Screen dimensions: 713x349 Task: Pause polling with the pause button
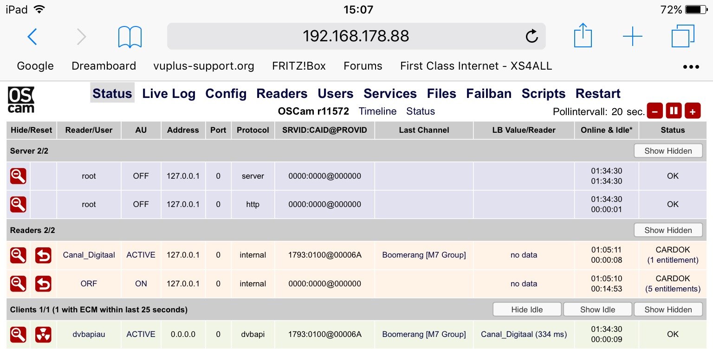674,111
